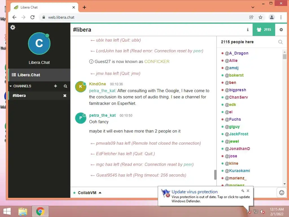This screenshot has width=289, height=217.
Task: Open Chrome three-dot menu
Action: [281, 17]
